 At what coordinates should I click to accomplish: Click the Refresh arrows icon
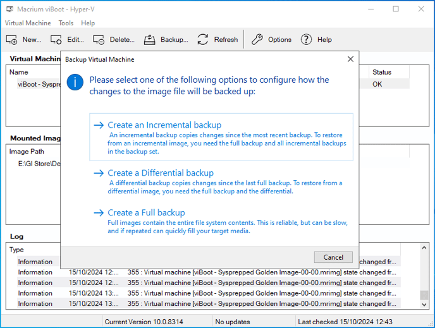pyautogui.click(x=203, y=40)
